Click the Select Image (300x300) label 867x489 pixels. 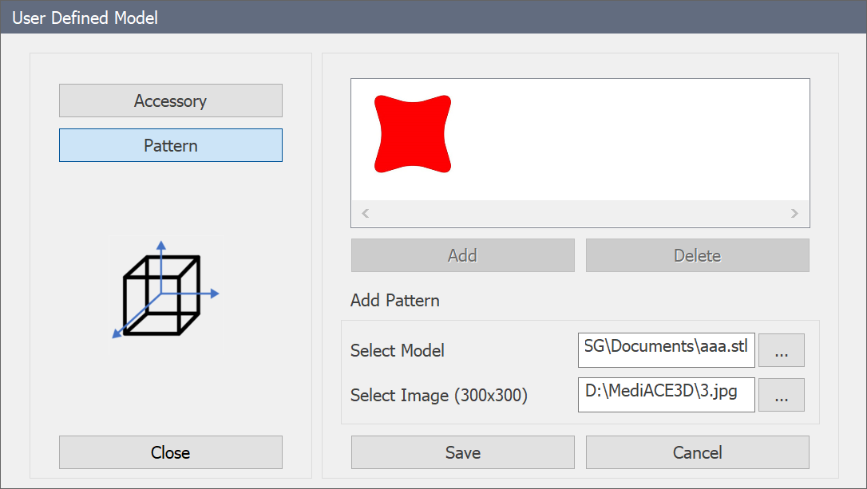(x=439, y=396)
